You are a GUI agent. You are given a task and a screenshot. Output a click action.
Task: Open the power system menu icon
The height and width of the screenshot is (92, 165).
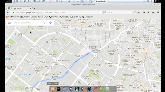tap(156, 1)
